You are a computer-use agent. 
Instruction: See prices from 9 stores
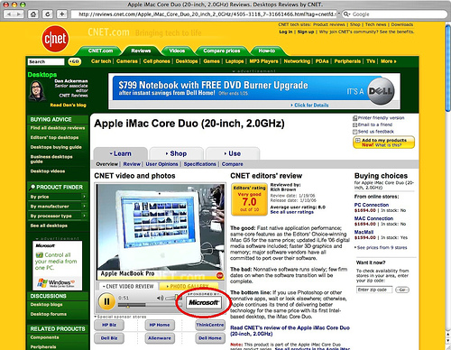tap(382, 247)
